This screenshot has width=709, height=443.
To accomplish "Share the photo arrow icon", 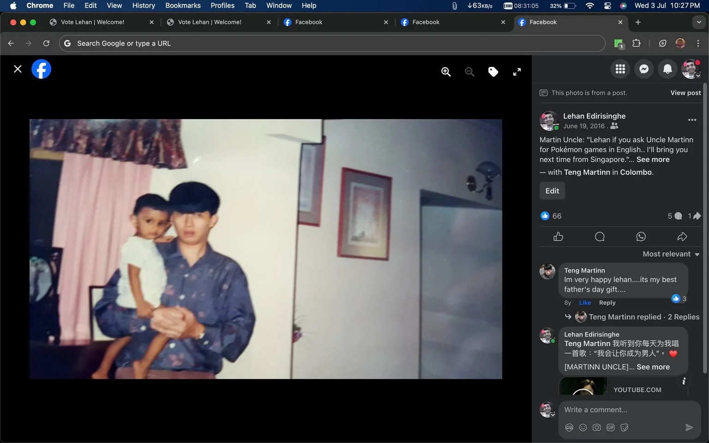I will 682,237.
